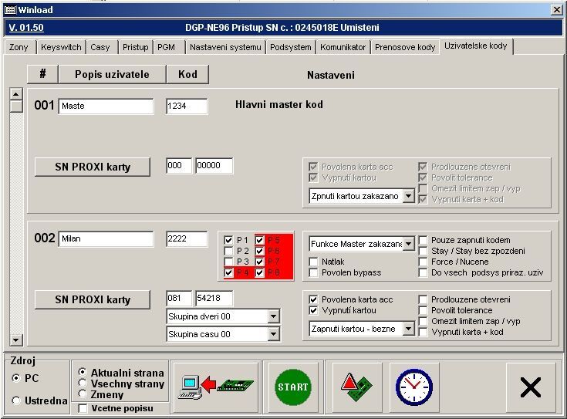Open the clock time settings icon
Viewport: 567px width, 419px height.
(413, 387)
